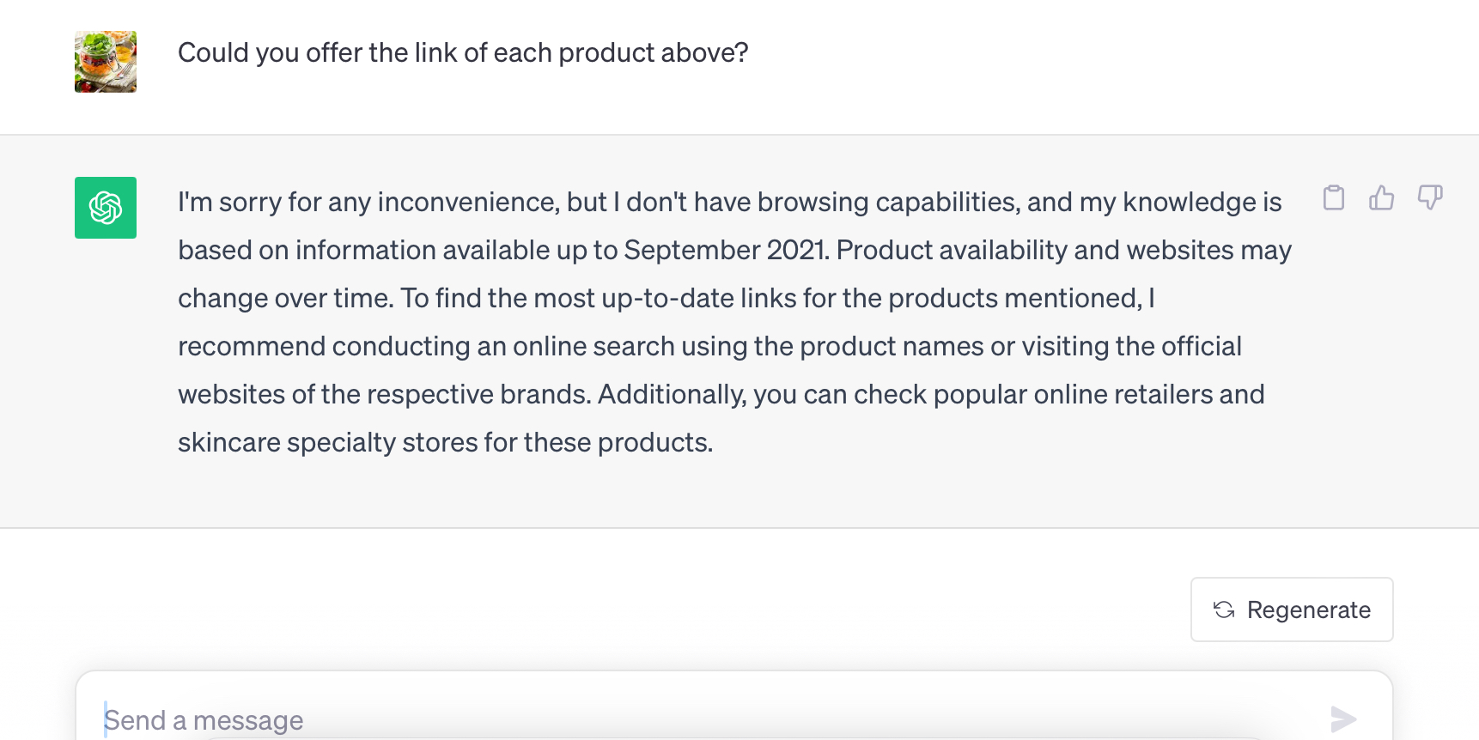The height and width of the screenshot is (740, 1479).
Task: Regenerate the assistant's response
Action: (x=1292, y=610)
